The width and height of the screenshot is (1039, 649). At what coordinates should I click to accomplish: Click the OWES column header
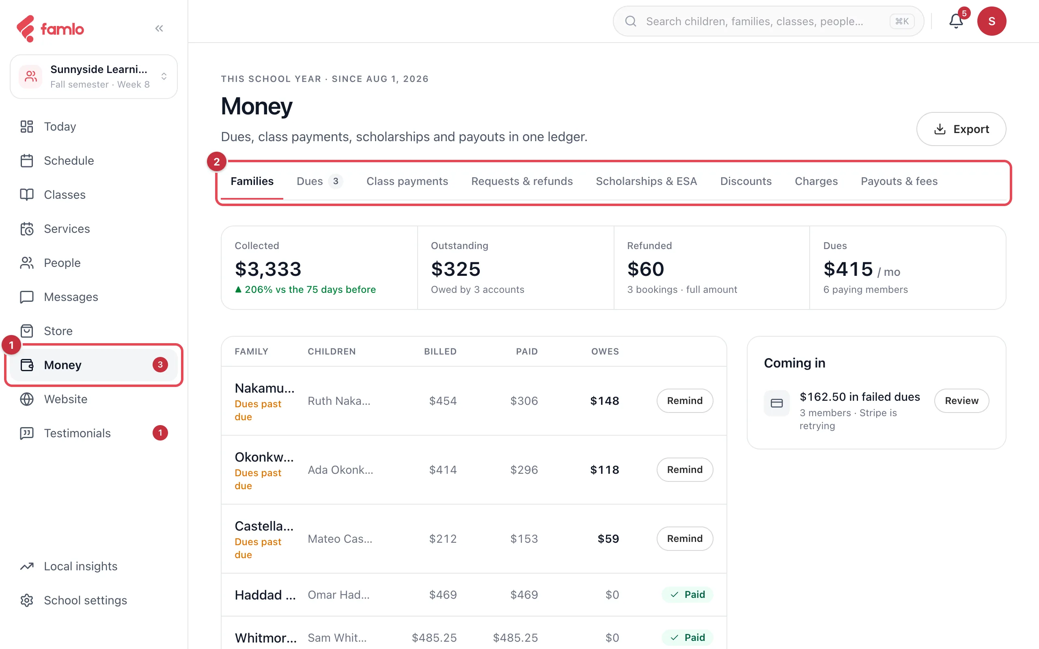605,351
